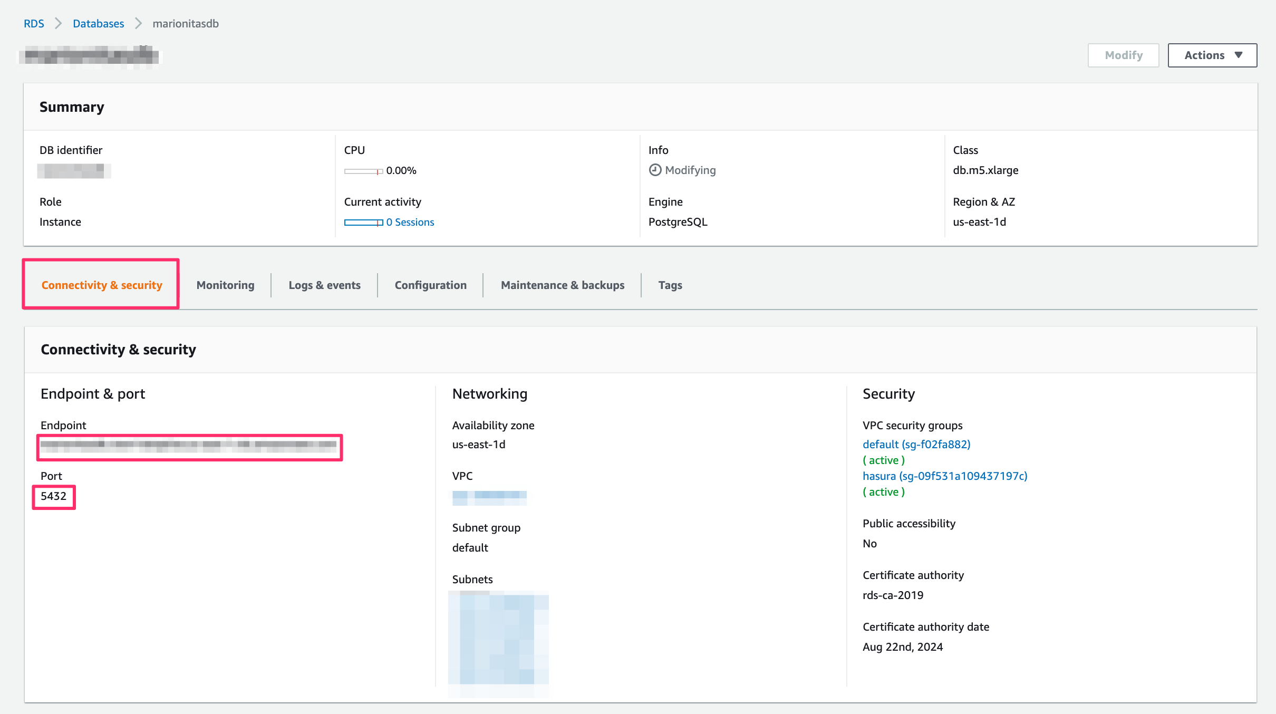Click the Logs & events tab

324,285
